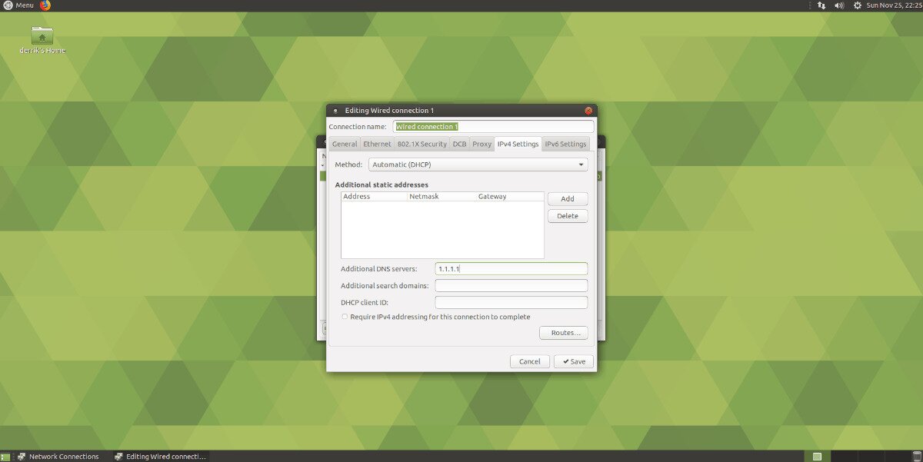The width and height of the screenshot is (923, 462).
Task: Expand the Method dropdown Automatic (DHCP)
Action: click(x=478, y=165)
